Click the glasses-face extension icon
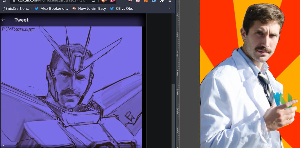 129,1
